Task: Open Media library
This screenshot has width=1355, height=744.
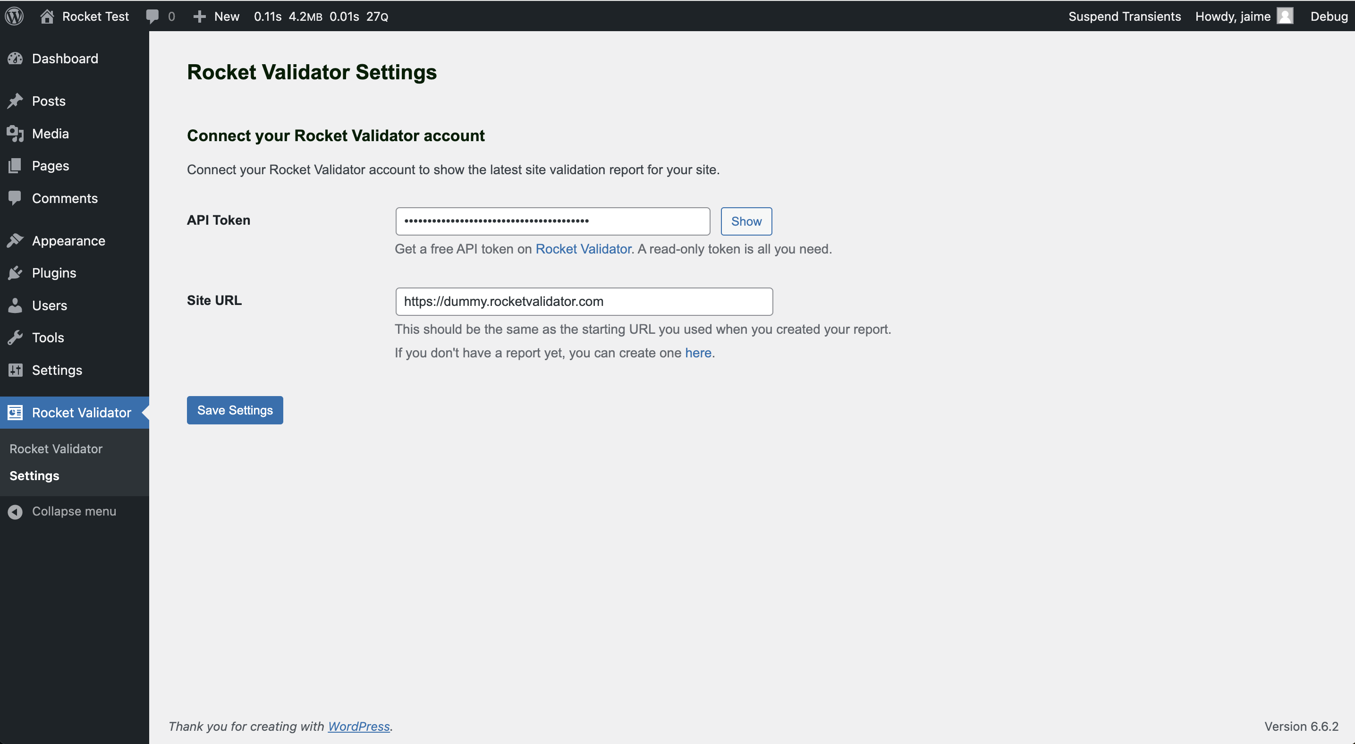Action: pos(51,133)
